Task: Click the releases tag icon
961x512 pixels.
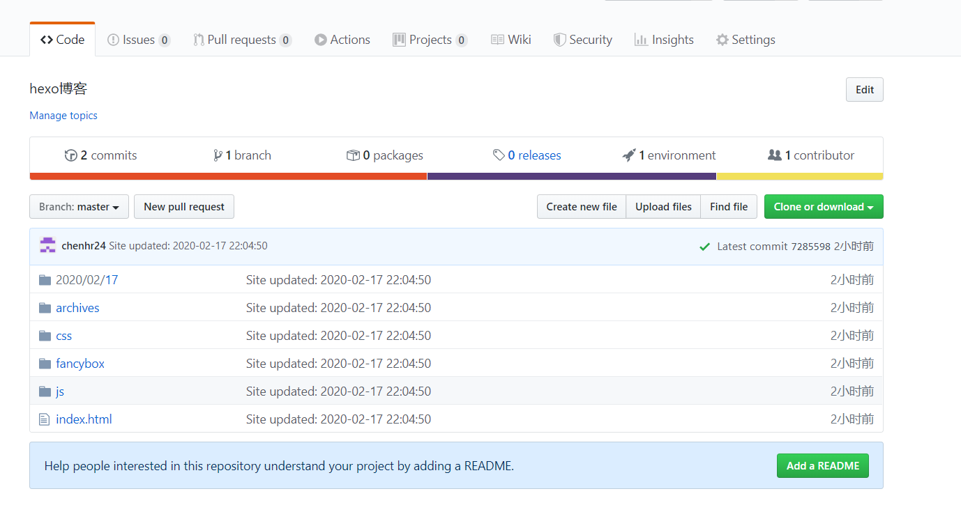Action: (499, 155)
